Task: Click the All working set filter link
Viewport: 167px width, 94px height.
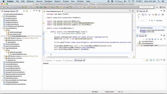Action: click(152, 21)
